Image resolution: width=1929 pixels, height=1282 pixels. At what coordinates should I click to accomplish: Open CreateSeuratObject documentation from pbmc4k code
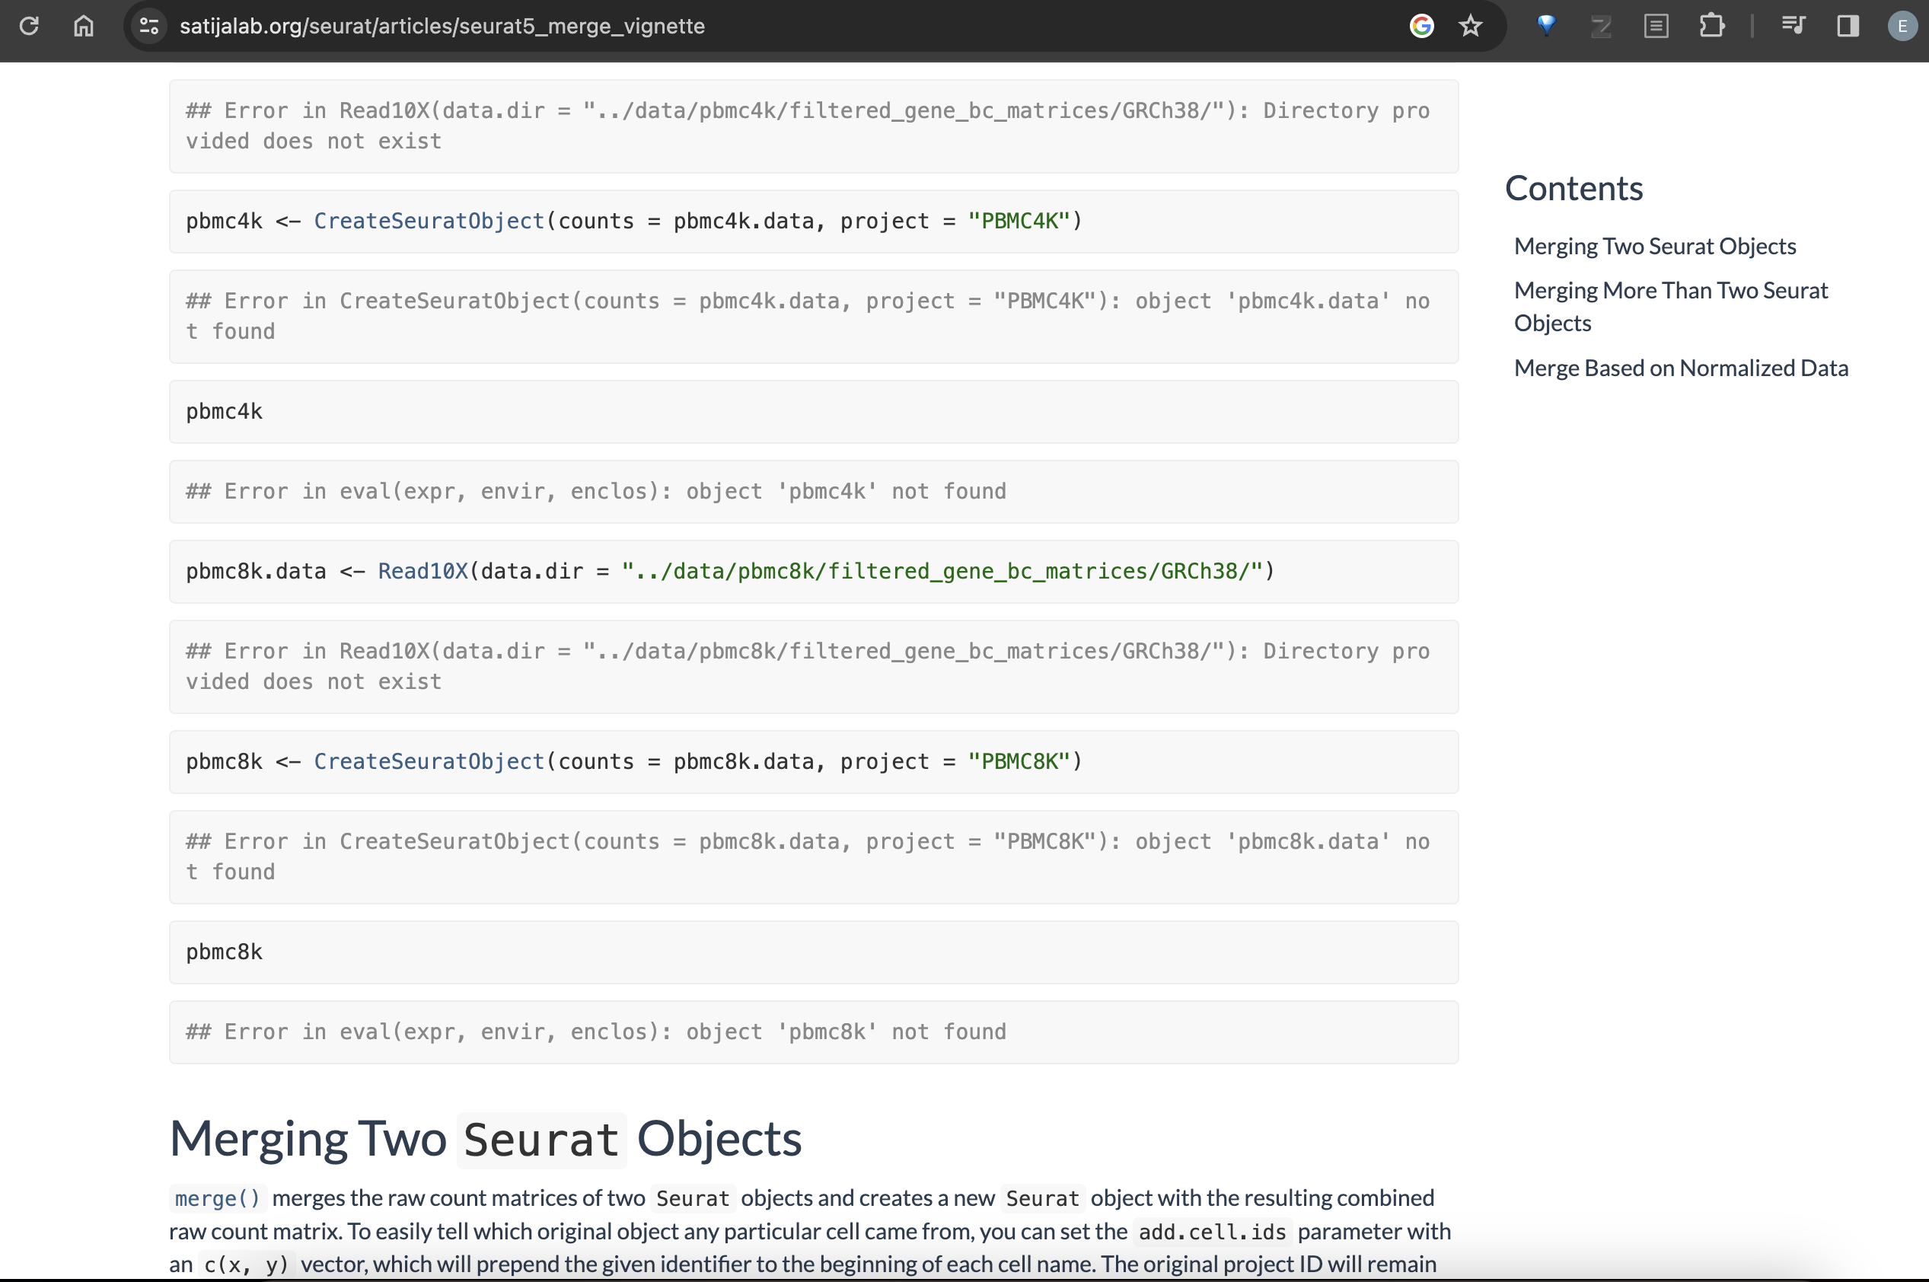429,220
